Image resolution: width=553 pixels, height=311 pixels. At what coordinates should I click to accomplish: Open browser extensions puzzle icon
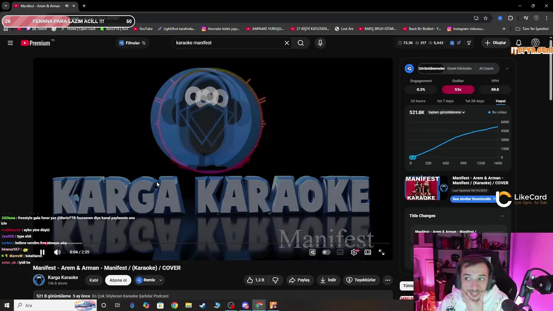coord(511,18)
